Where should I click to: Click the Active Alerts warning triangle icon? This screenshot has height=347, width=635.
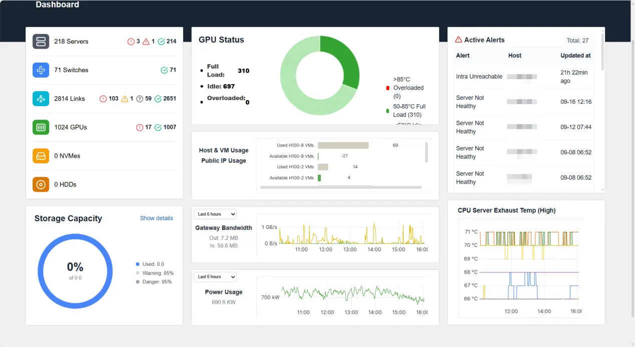[458, 40]
